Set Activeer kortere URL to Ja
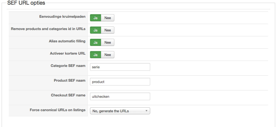 point(95,55)
